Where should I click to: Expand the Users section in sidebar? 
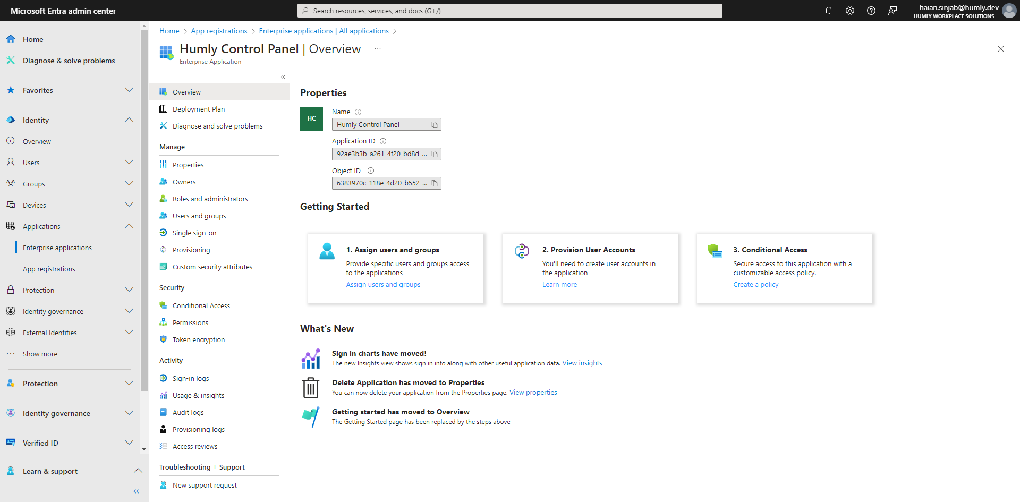coord(129,163)
